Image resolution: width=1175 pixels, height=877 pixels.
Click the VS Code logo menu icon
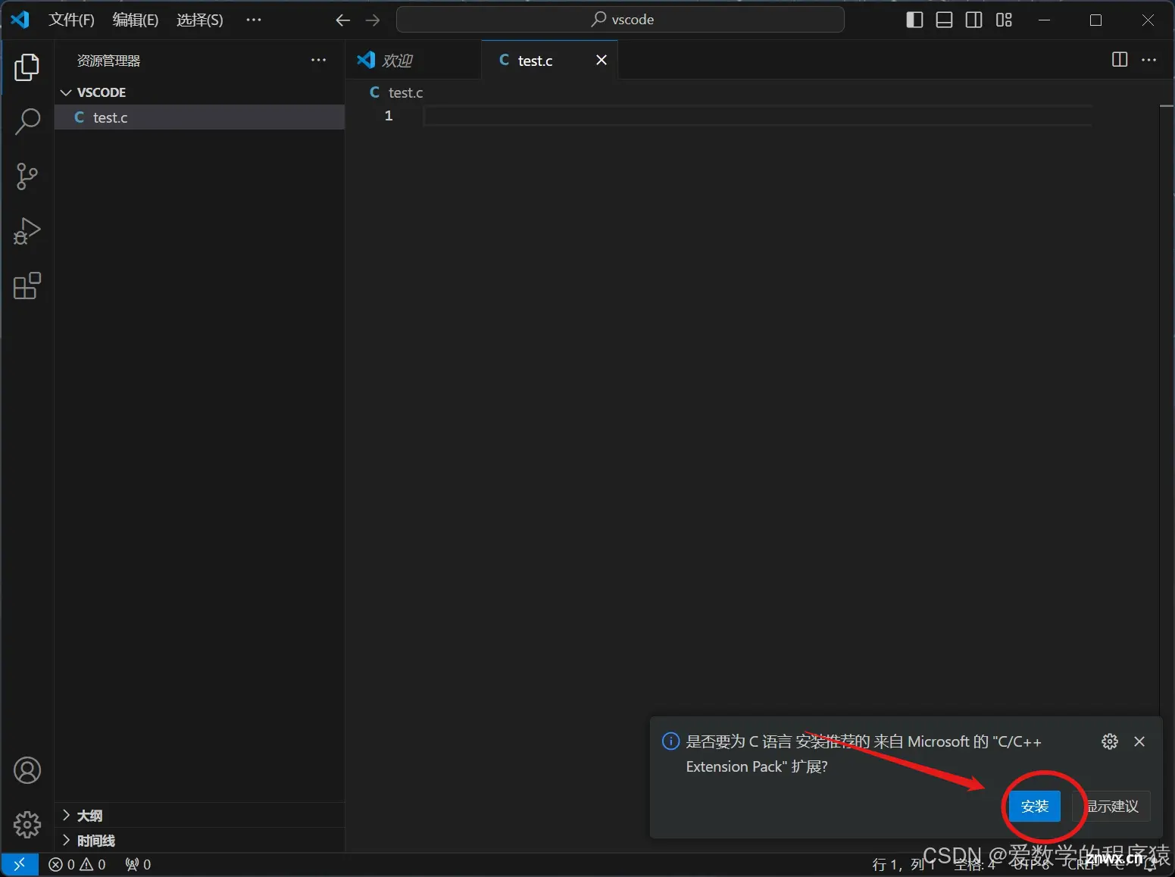pyautogui.click(x=20, y=20)
